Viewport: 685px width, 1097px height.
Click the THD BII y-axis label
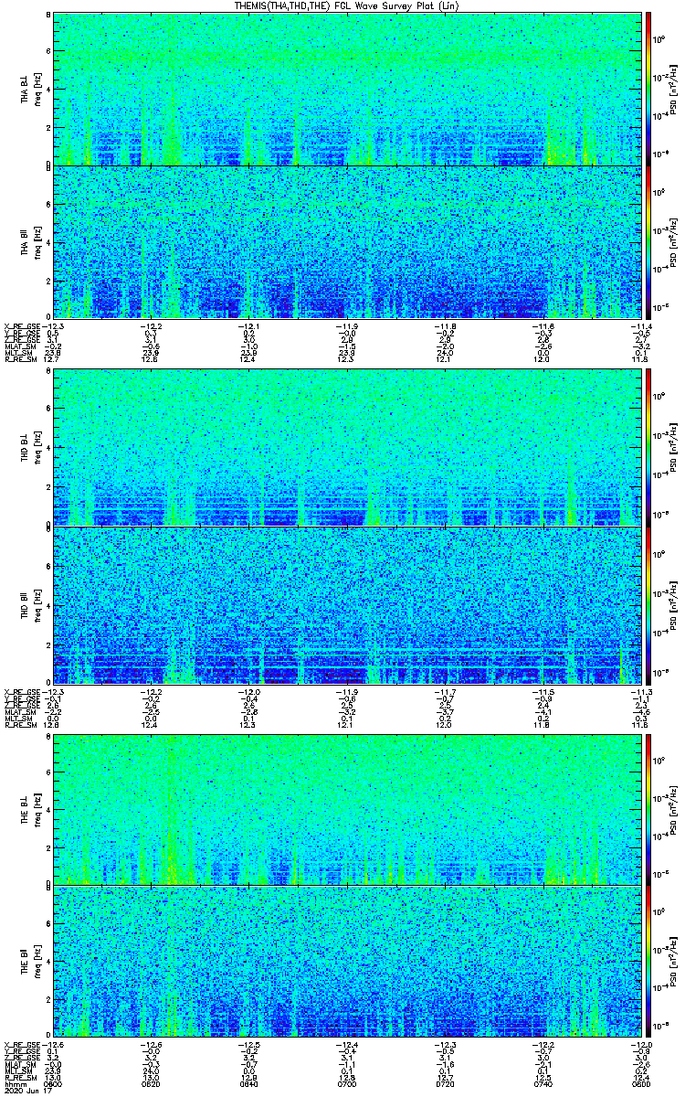[x=26, y=604]
